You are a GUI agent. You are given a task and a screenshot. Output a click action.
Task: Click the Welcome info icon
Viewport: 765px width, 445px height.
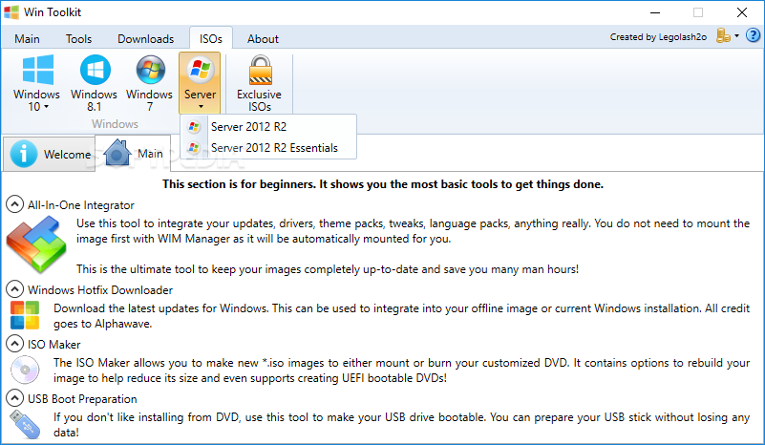coord(23,154)
